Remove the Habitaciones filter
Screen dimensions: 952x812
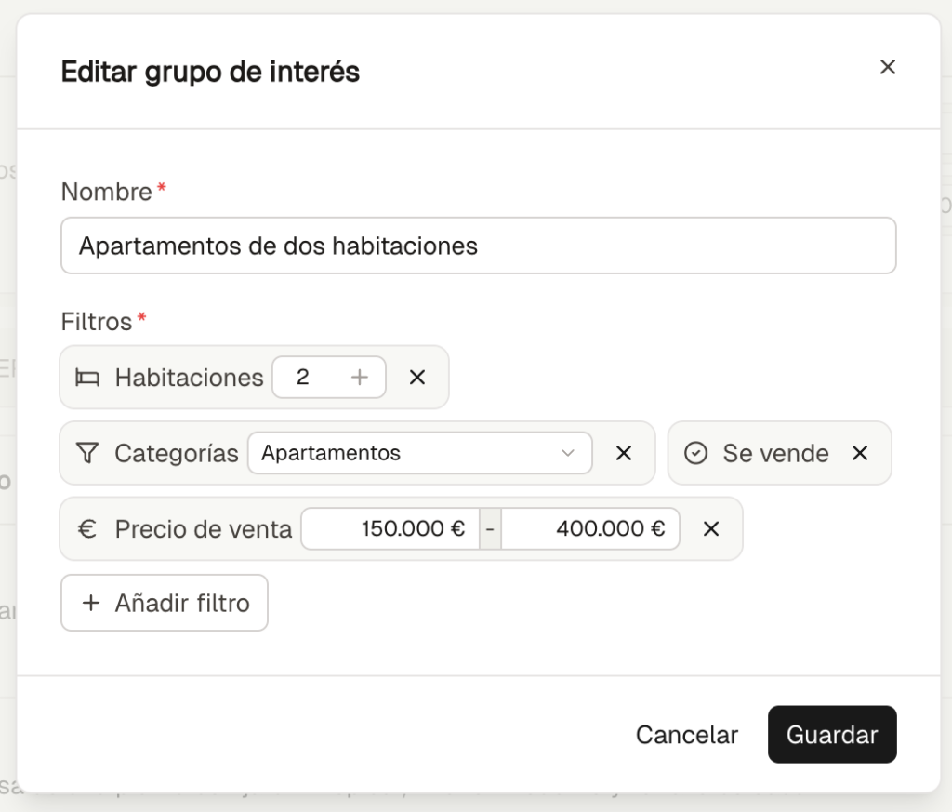pos(417,378)
